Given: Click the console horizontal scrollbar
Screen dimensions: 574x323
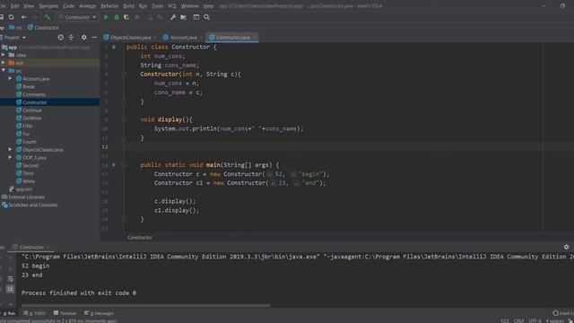Looking at the screenshot, I should (x=145, y=305).
